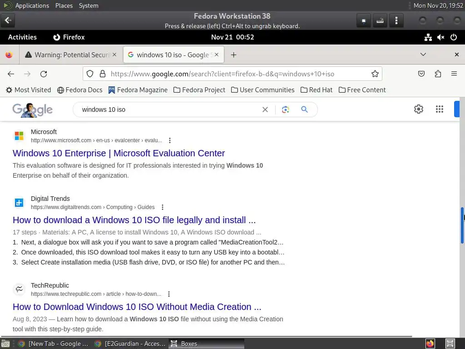Open more options for Digital Trends result

pos(162,207)
